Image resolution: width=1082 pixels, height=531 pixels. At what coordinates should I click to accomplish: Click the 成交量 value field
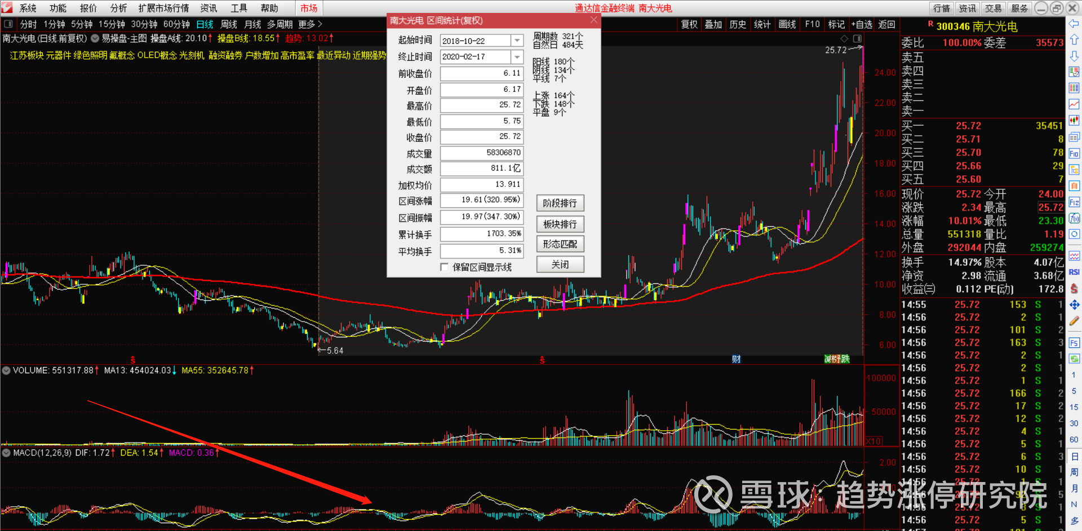[x=482, y=153]
